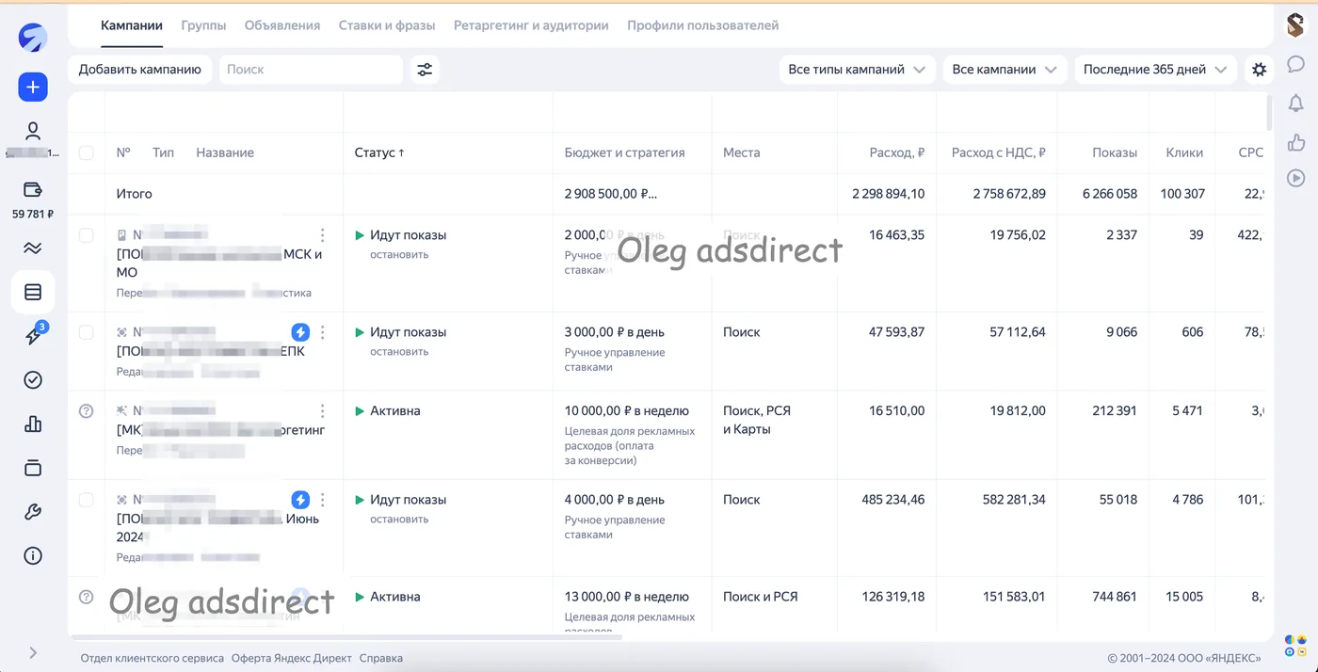Click the Клики column header
This screenshot has height=672, width=1318.
point(1184,152)
